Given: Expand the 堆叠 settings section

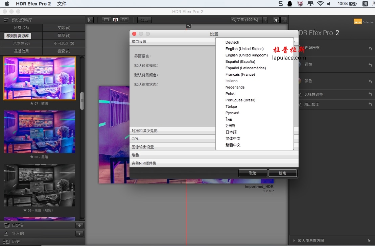Looking at the screenshot, I should 214,155.
